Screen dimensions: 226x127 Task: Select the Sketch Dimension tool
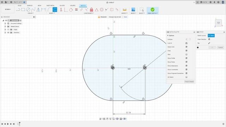pos(43,10)
